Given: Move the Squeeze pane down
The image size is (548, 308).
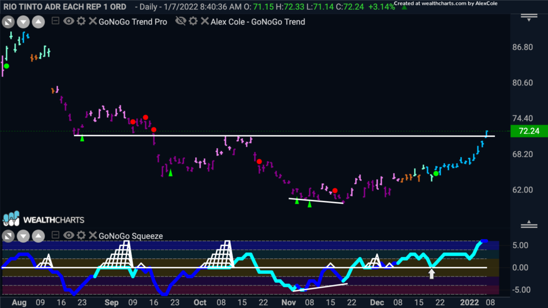Looking at the screenshot, I should click(23, 236).
